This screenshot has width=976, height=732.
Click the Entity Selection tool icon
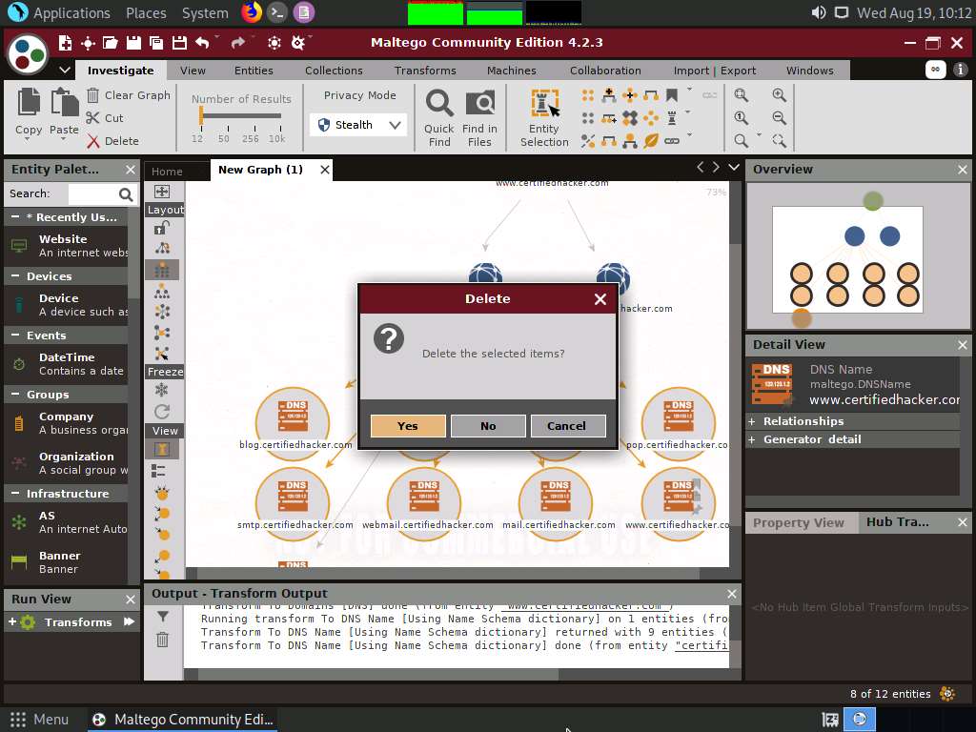pos(544,103)
